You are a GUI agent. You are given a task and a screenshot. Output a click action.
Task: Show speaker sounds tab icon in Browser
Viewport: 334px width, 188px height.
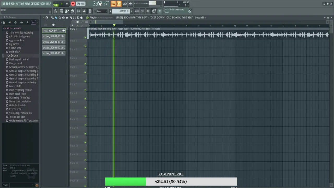click(10, 22)
